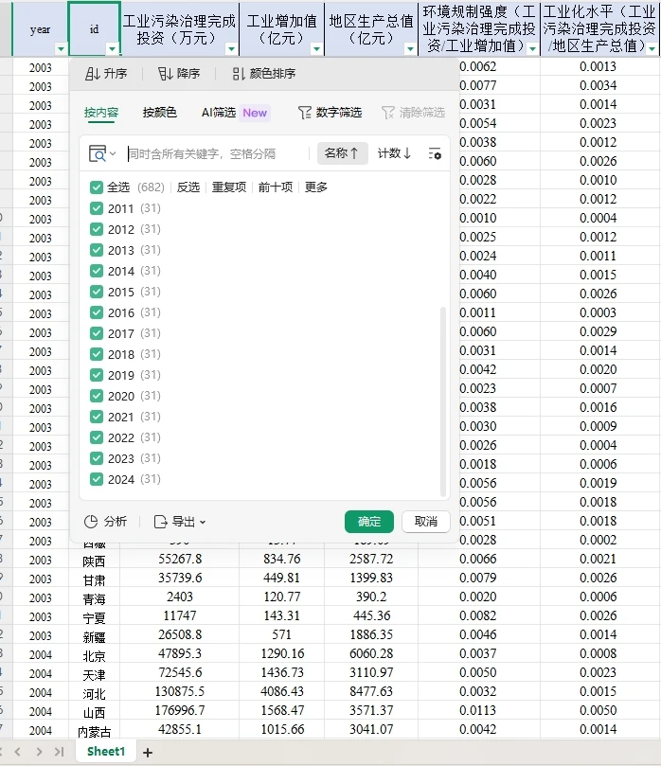Switch to 按颜色 filter tab
The width and height of the screenshot is (661, 766).
pos(160,113)
